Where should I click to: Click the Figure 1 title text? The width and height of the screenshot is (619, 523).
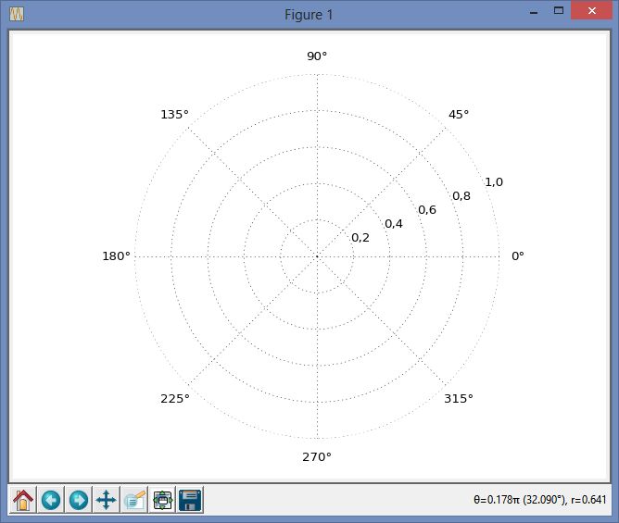(x=309, y=15)
